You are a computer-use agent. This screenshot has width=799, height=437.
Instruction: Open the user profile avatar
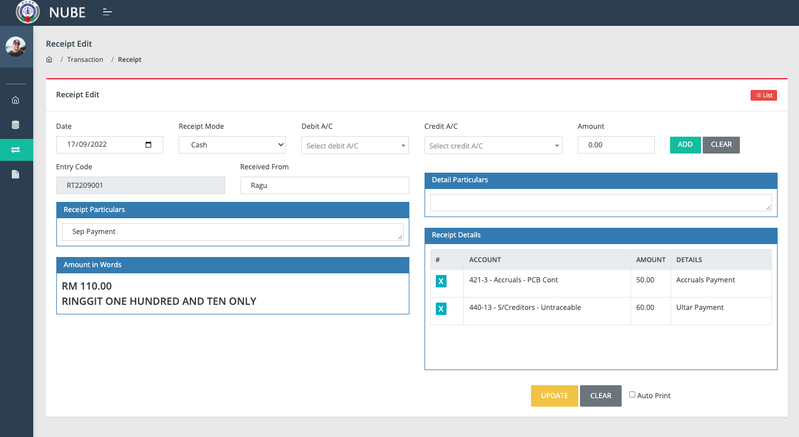click(x=16, y=47)
